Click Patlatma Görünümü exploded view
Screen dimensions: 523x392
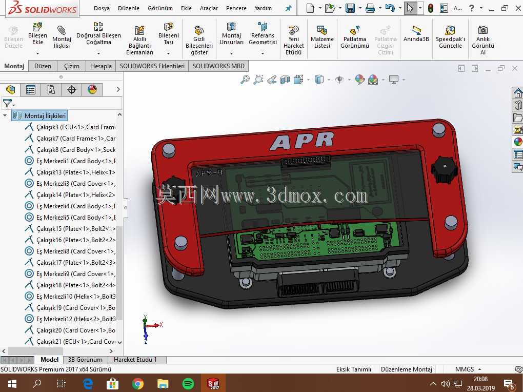354,37
